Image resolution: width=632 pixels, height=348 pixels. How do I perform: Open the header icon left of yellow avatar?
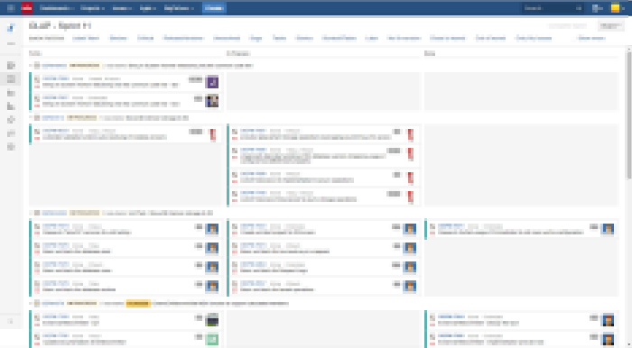[598, 8]
